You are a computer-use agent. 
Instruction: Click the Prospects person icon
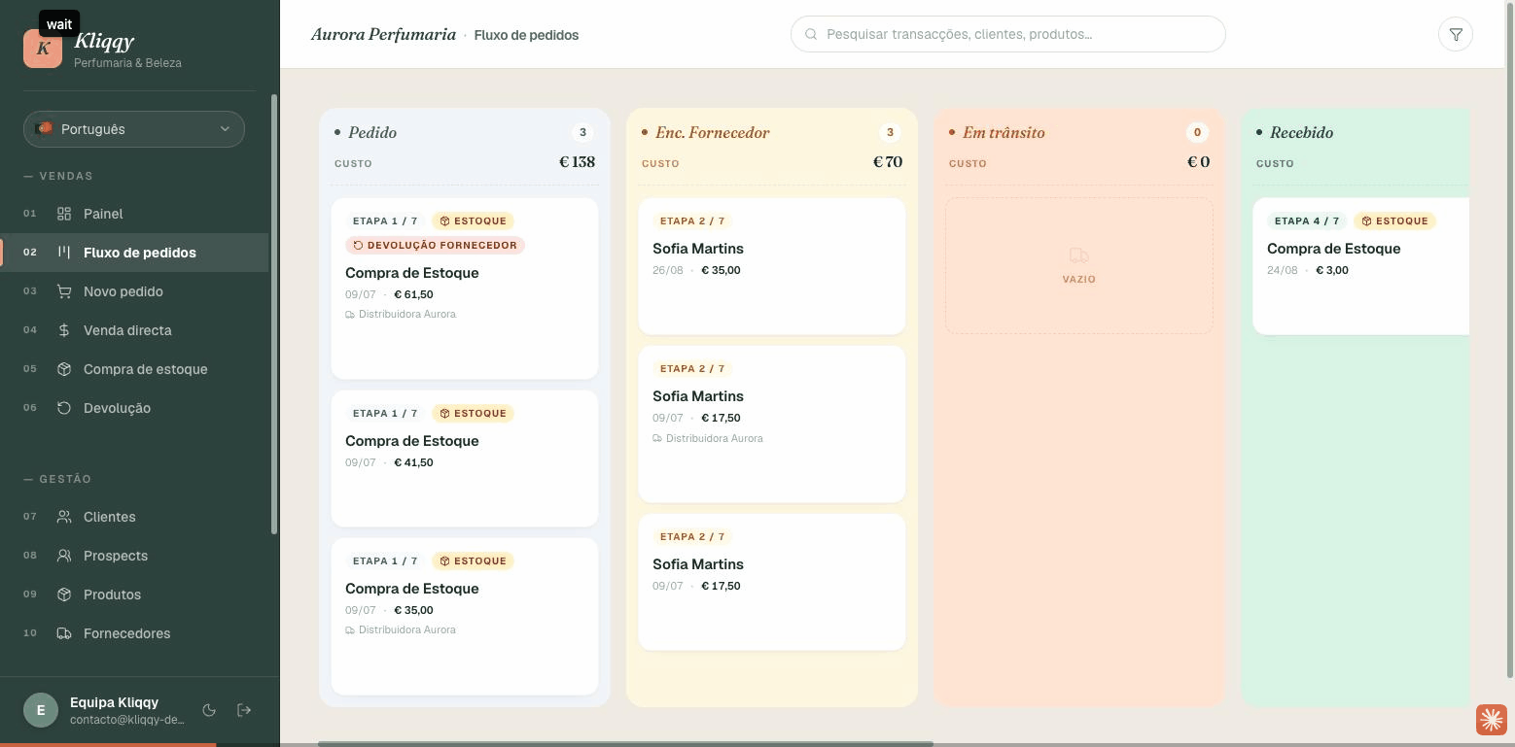(64, 556)
